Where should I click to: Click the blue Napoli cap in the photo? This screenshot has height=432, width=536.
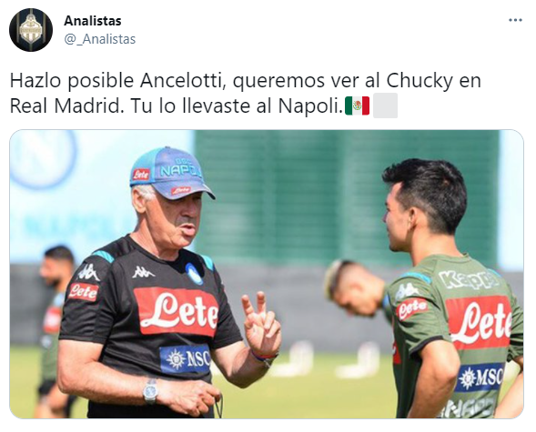click(x=170, y=173)
